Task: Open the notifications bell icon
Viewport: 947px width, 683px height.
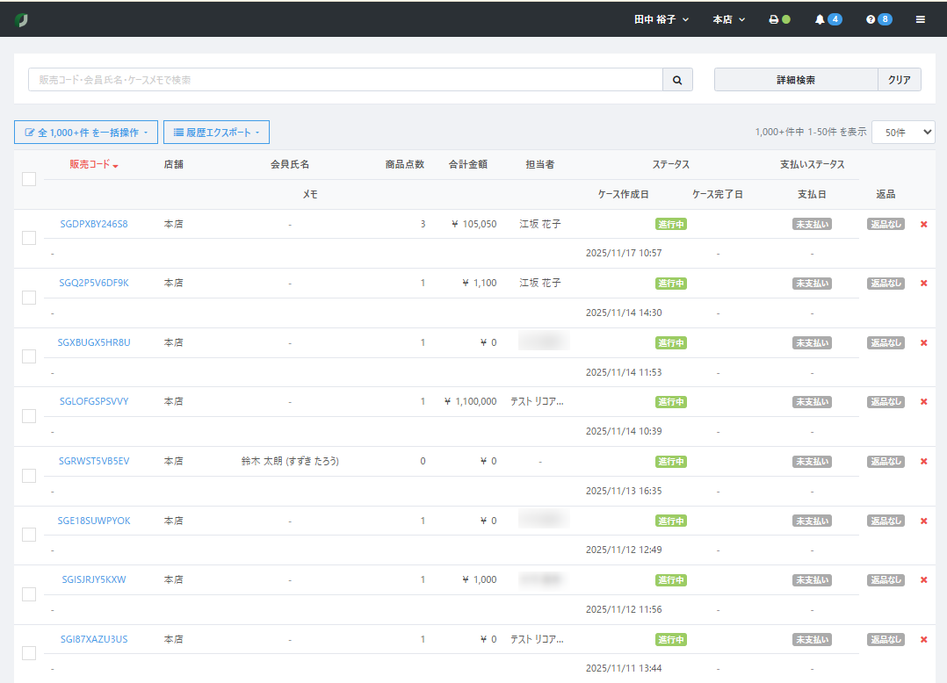Action: pyautogui.click(x=820, y=19)
